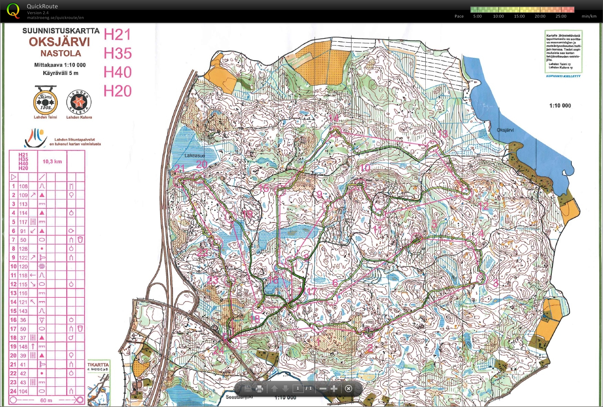Click the page number input box
Image resolution: width=603 pixels, height=407 pixels.
pyautogui.click(x=298, y=388)
